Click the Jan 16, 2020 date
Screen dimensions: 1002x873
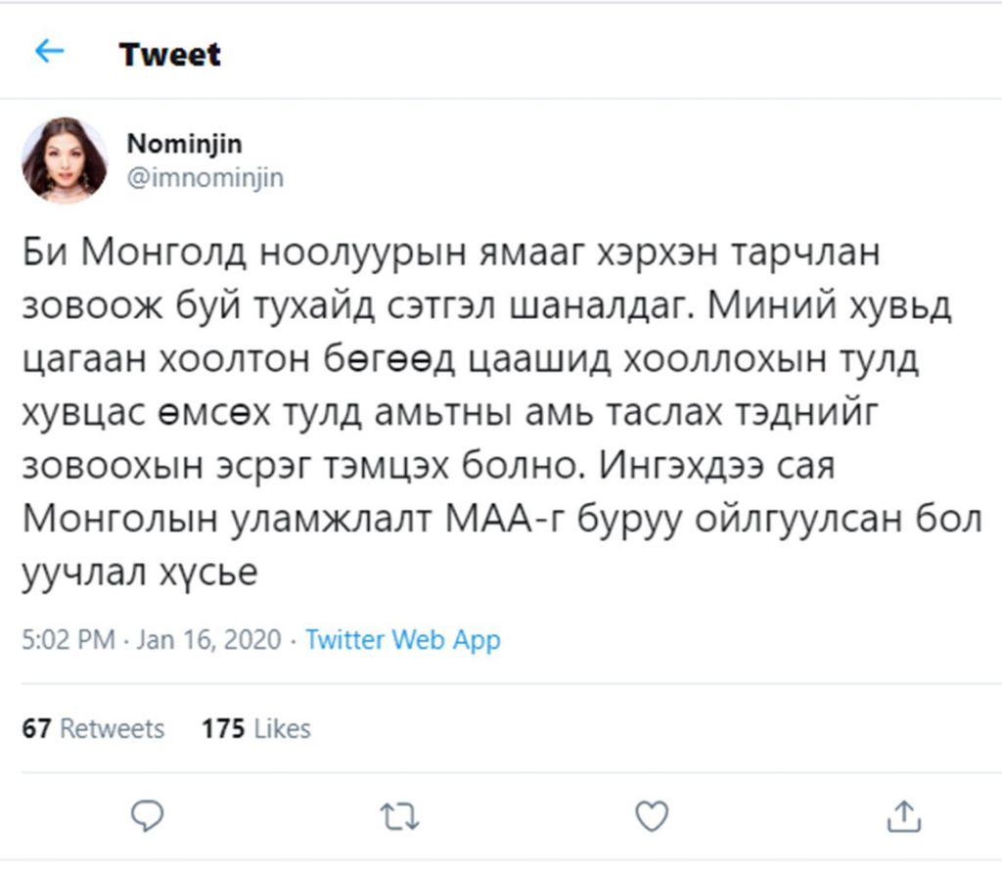coord(208,640)
